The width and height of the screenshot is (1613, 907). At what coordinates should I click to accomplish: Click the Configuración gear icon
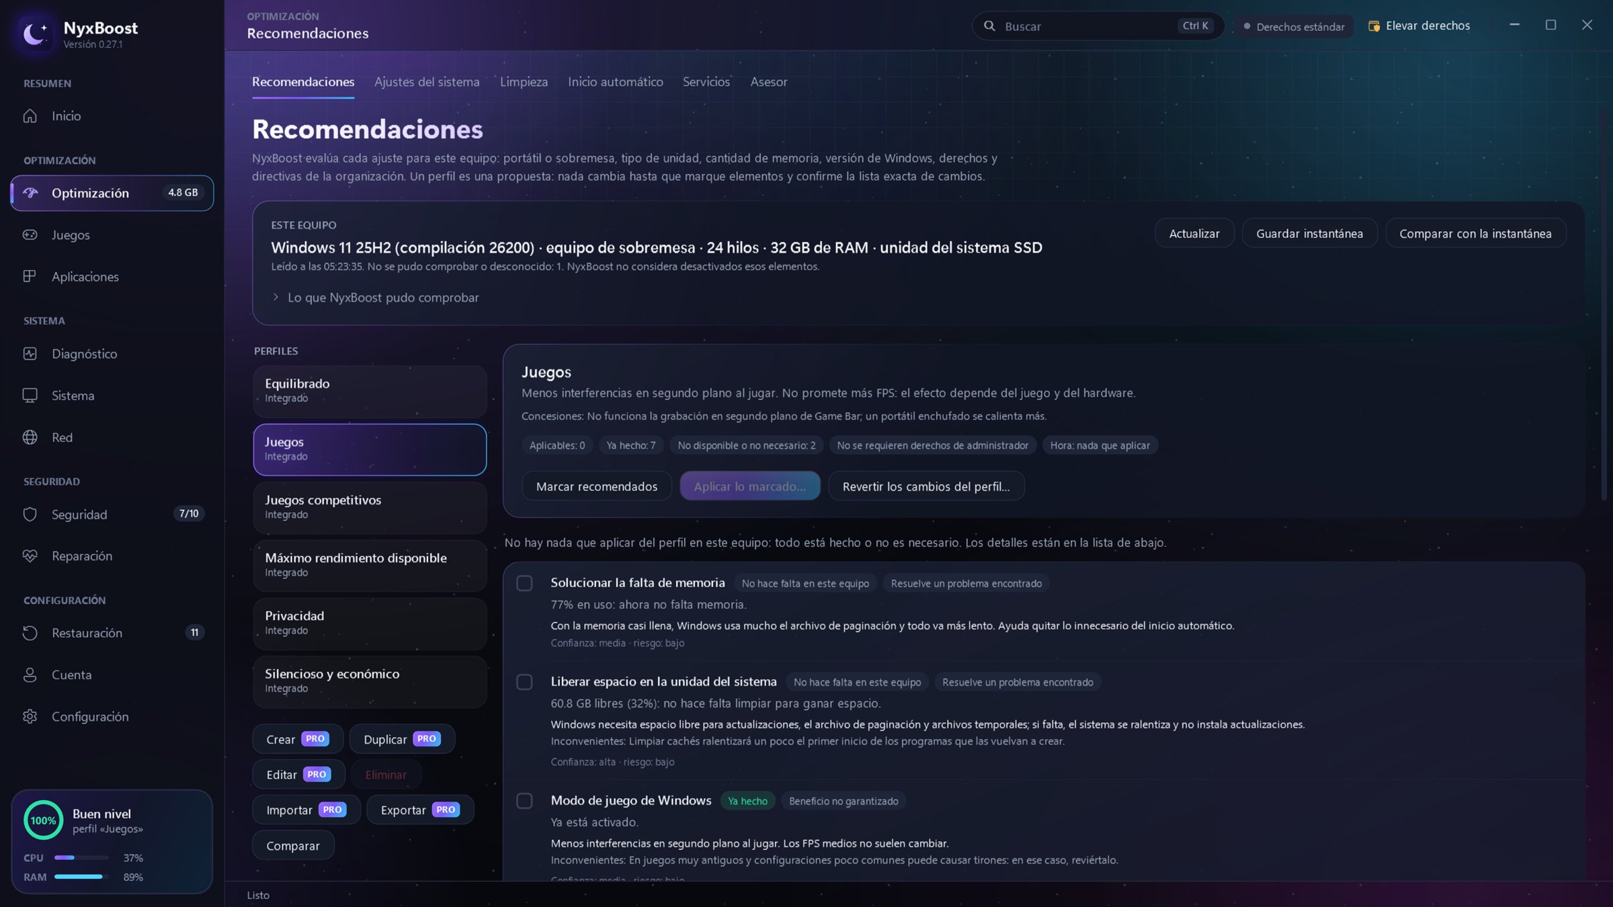coord(30,716)
